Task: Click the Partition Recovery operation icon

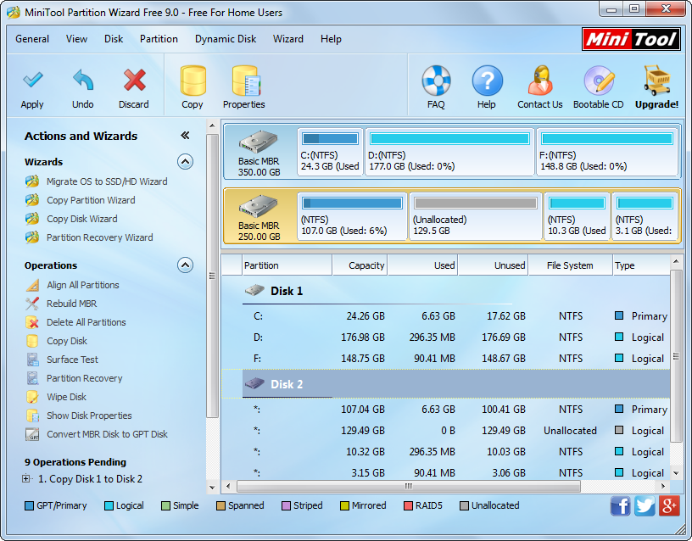Action: click(32, 378)
